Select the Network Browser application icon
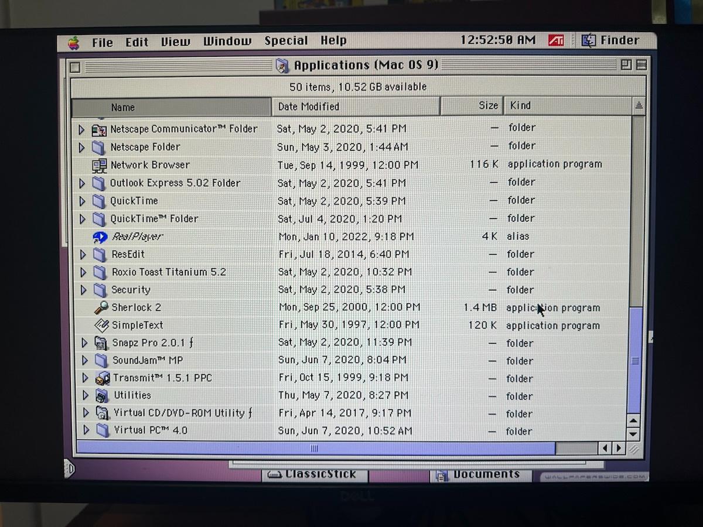 [x=99, y=166]
